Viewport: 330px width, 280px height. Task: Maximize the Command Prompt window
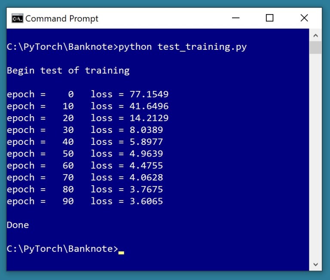(x=269, y=18)
